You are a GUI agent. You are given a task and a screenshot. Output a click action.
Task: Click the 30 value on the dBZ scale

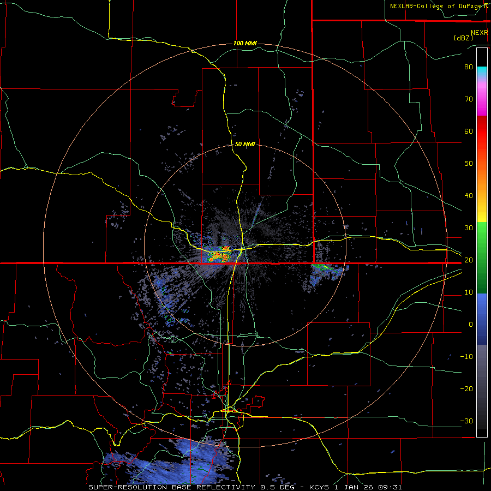click(x=469, y=227)
